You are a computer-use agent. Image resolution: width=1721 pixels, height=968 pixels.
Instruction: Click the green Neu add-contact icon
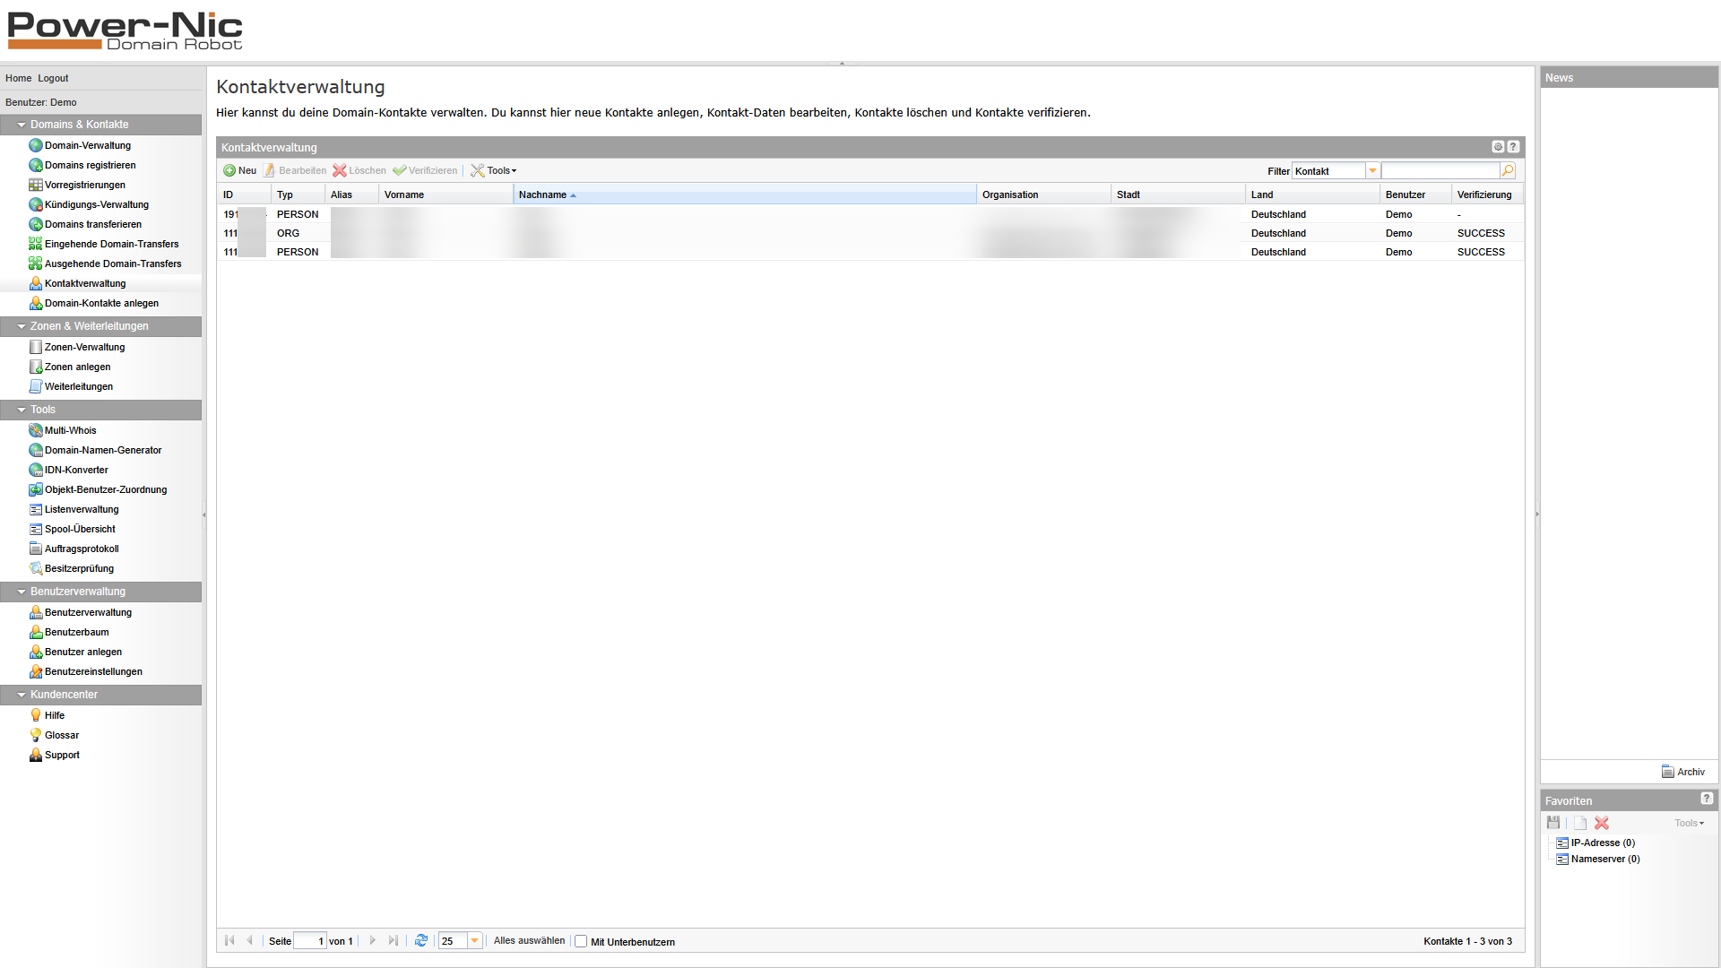229,170
